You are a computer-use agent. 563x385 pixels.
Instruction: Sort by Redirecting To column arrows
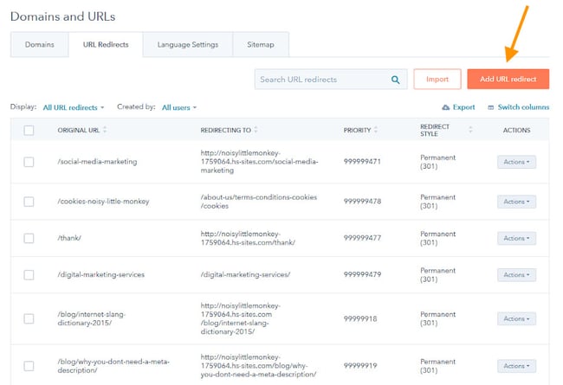[x=256, y=130]
